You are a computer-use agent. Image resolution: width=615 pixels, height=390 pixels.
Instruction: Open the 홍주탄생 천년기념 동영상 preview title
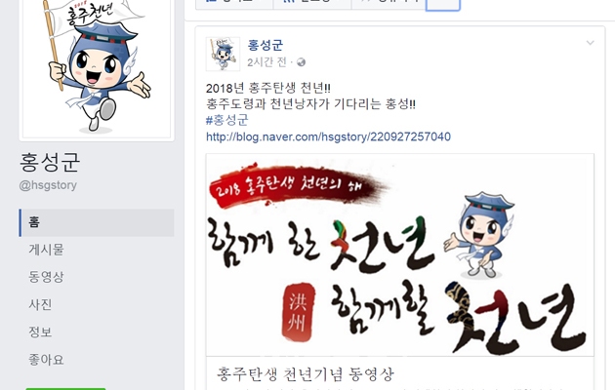(306, 374)
